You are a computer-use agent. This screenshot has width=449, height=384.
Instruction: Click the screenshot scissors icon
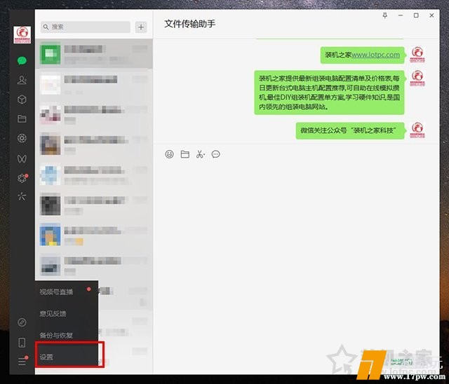[x=201, y=154]
